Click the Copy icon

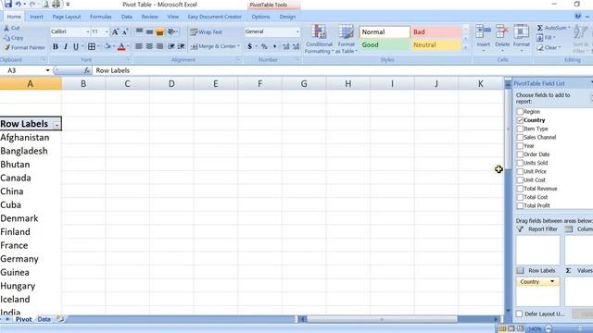pyautogui.click(x=6, y=38)
